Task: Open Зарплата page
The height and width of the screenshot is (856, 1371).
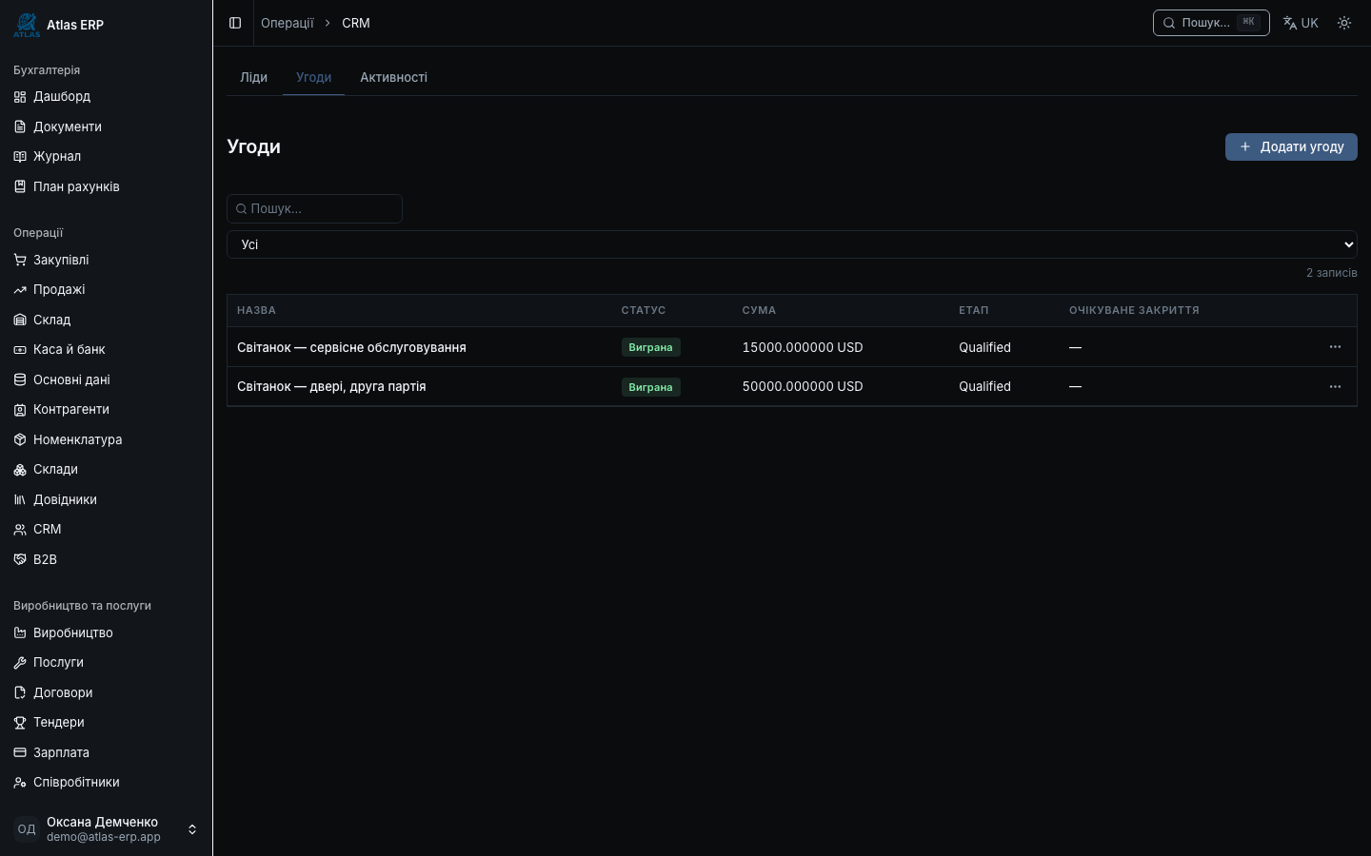Action: tap(106, 752)
